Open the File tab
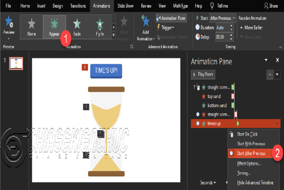Image resolution: width=284 pixels, height=190 pixels. [8, 6]
